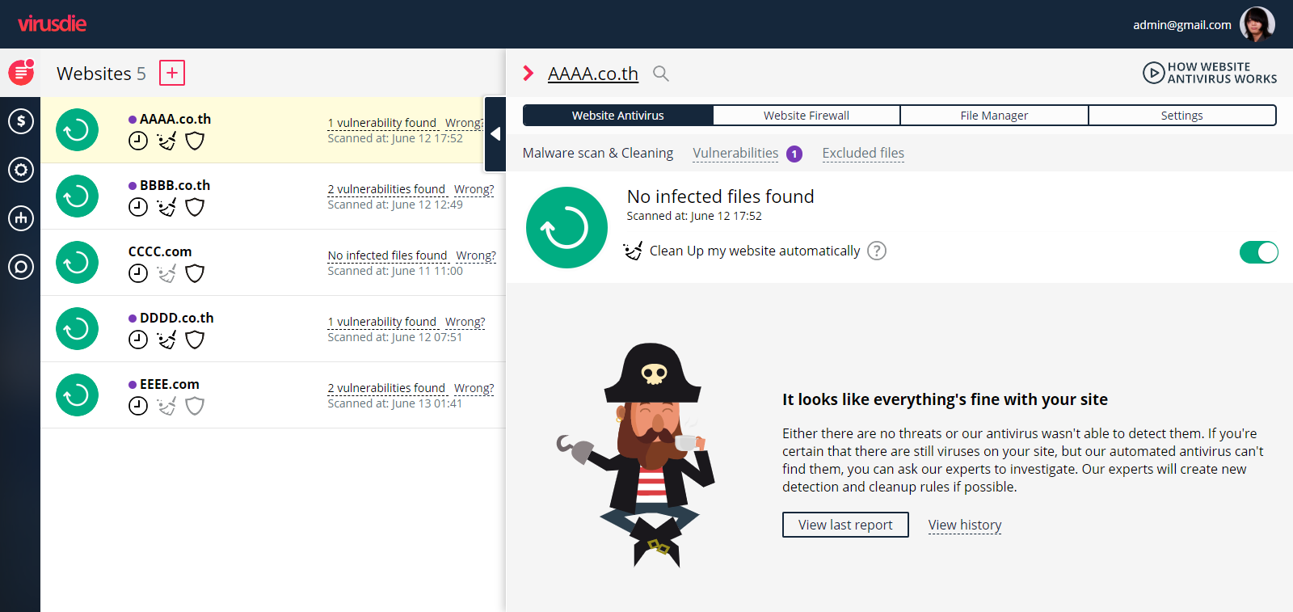This screenshot has width=1293, height=612.
Task: Click the shield firewall icon for AAAA.co.th
Action: (195, 141)
